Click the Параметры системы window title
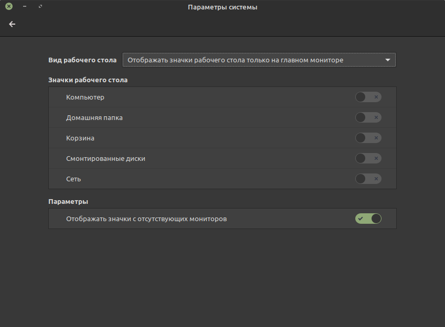 click(222, 7)
